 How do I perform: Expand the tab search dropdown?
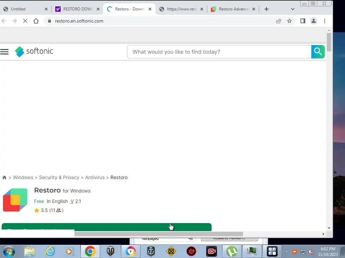coord(293,9)
